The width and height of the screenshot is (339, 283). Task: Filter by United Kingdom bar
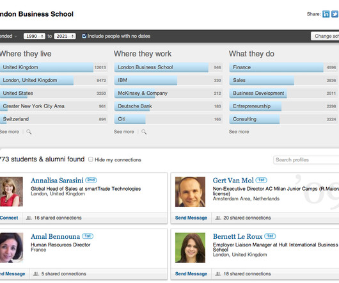[54, 67]
